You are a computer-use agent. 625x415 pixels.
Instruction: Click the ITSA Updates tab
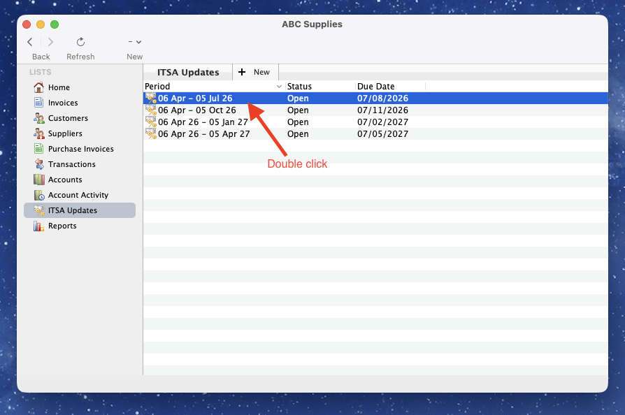click(188, 73)
